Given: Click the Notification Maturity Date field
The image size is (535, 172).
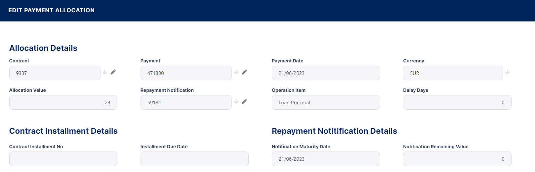Looking at the screenshot, I should (x=325, y=159).
